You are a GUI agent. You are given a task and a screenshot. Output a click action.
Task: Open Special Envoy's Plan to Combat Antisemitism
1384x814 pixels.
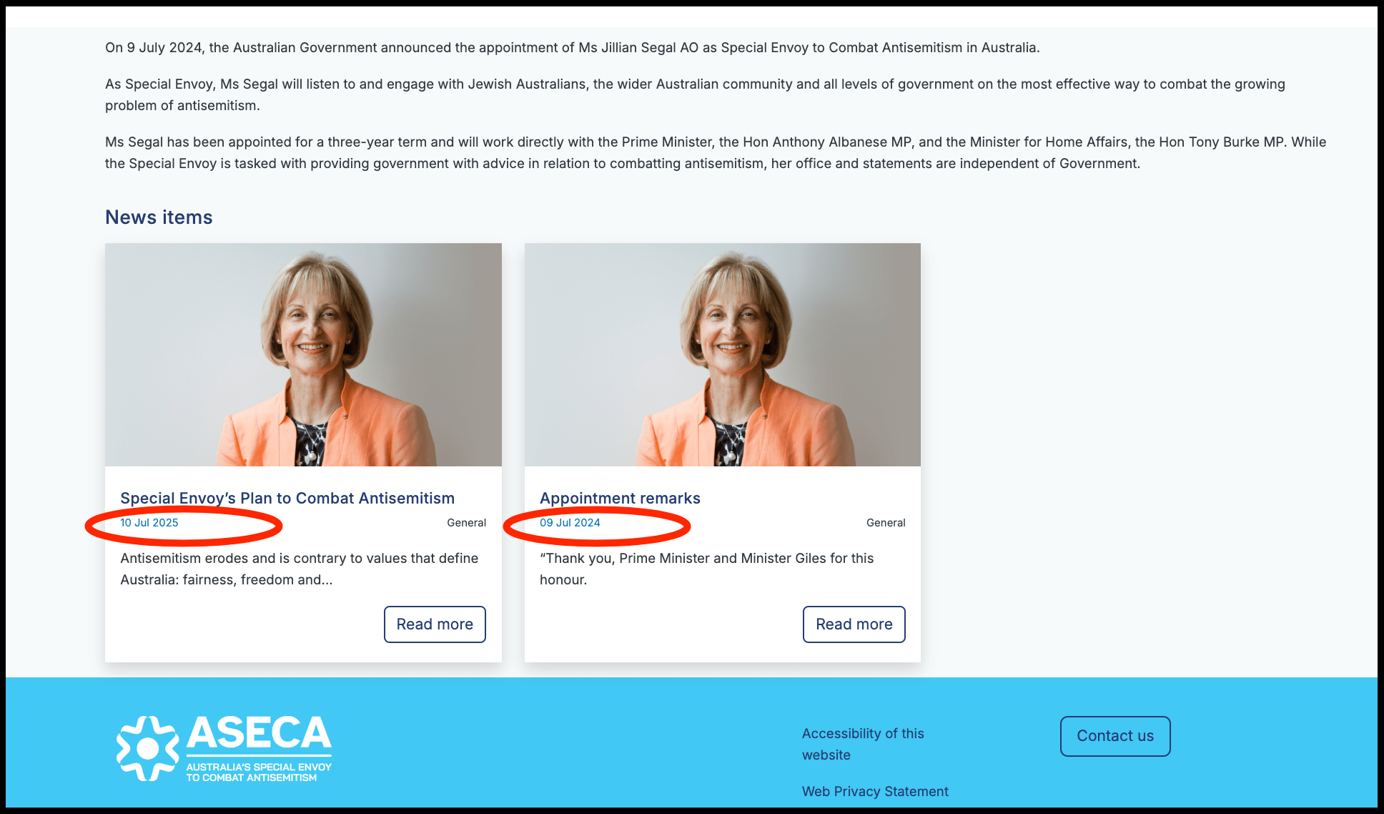[x=287, y=498]
